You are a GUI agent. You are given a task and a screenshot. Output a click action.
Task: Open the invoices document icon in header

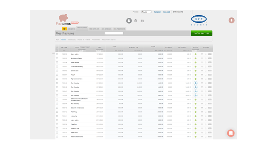coord(129,21)
